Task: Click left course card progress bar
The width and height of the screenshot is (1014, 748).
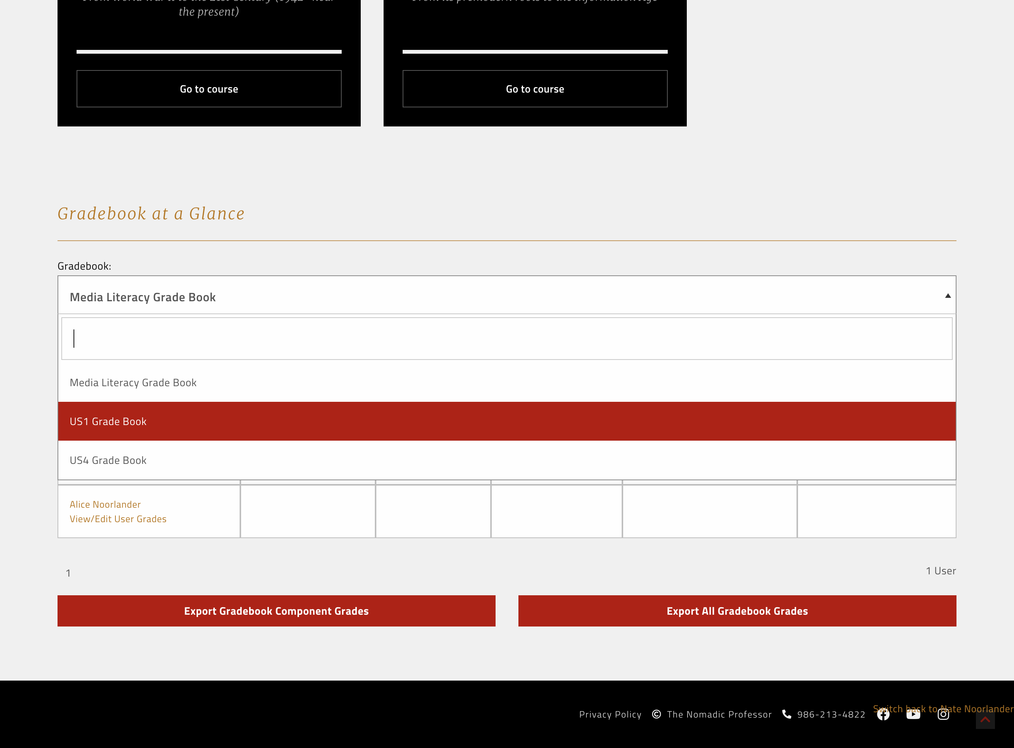Action: 209,52
